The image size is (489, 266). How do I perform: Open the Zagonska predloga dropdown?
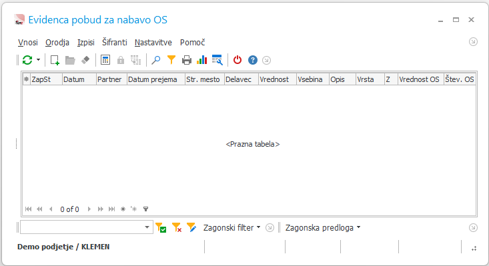[x=323, y=228]
